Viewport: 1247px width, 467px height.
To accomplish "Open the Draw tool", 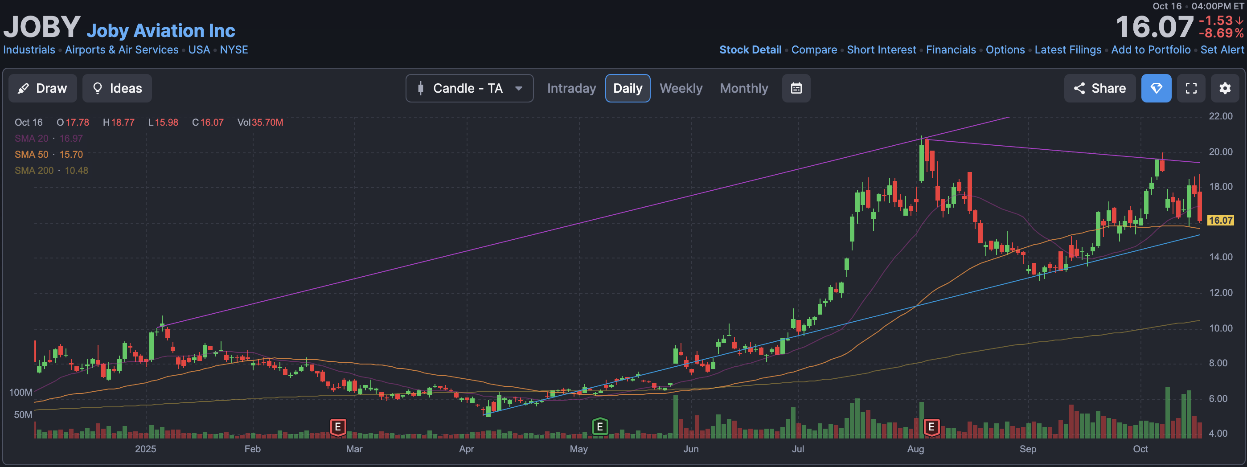I will [x=43, y=88].
